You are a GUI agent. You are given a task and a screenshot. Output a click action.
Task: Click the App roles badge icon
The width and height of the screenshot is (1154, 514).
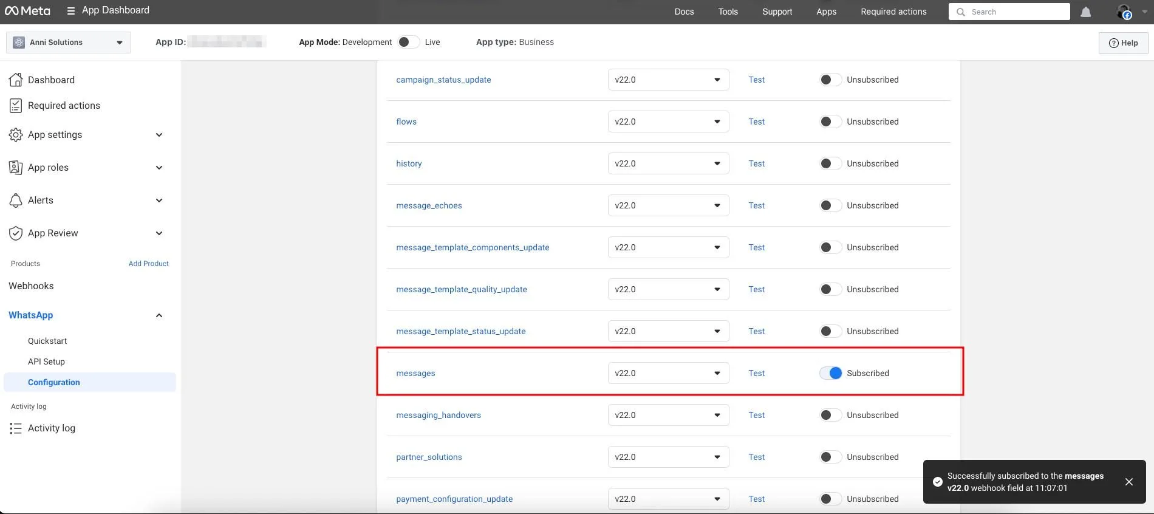(x=16, y=168)
